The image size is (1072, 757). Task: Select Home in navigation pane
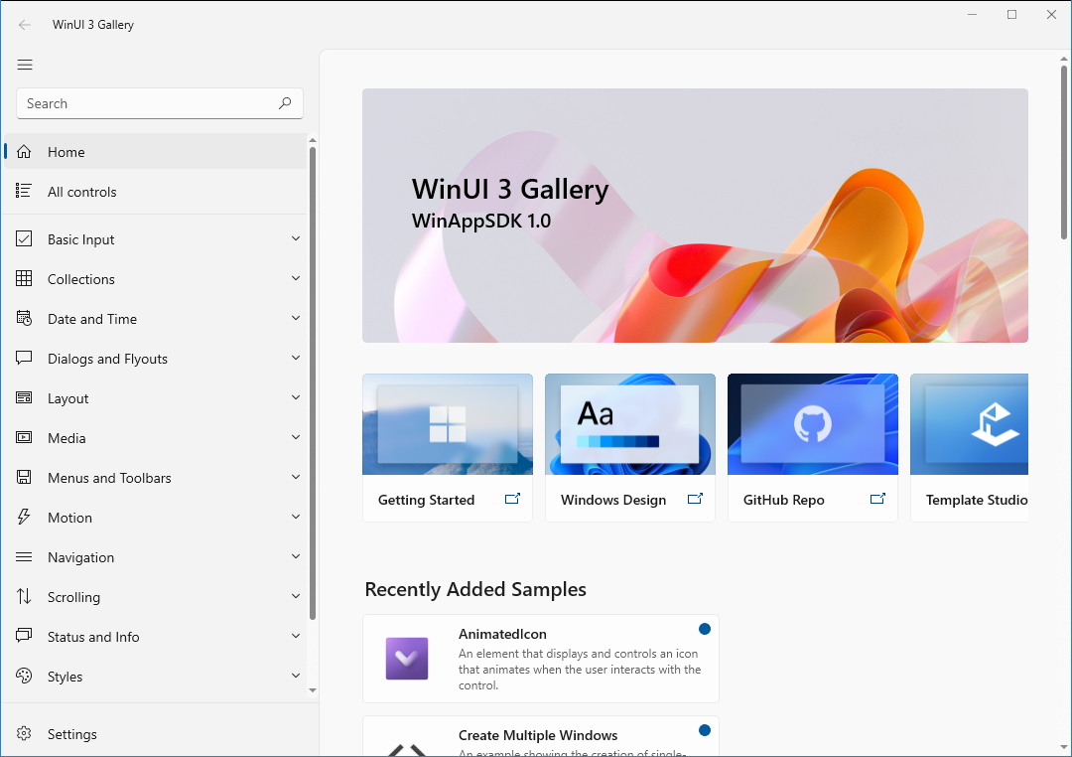click(x=155, y=151)
